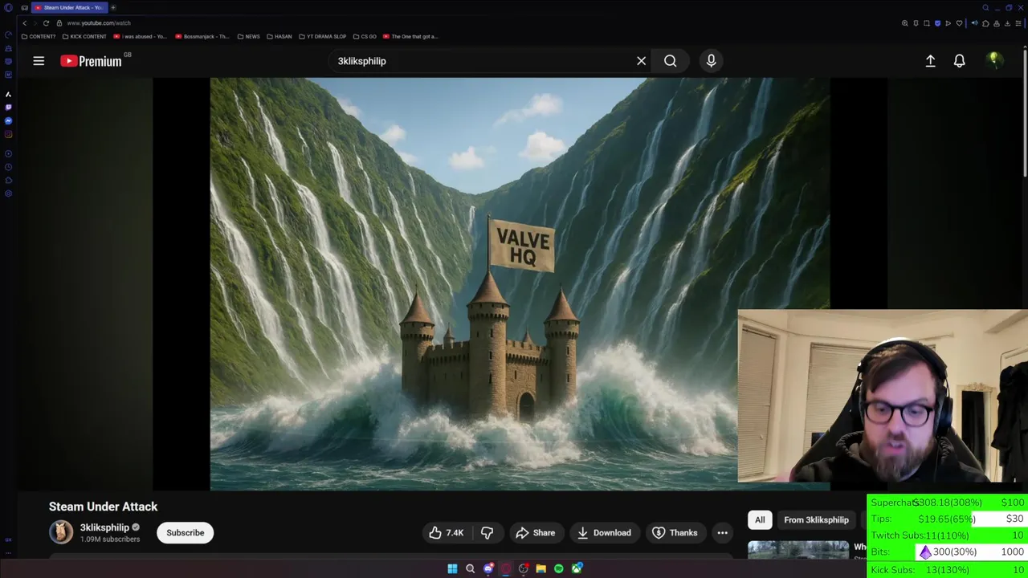
Task: Open the YouTube upload/create icon
Action: coord(930,61)
